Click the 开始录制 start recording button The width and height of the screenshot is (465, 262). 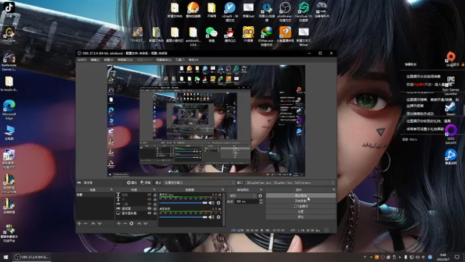(301, 201)
